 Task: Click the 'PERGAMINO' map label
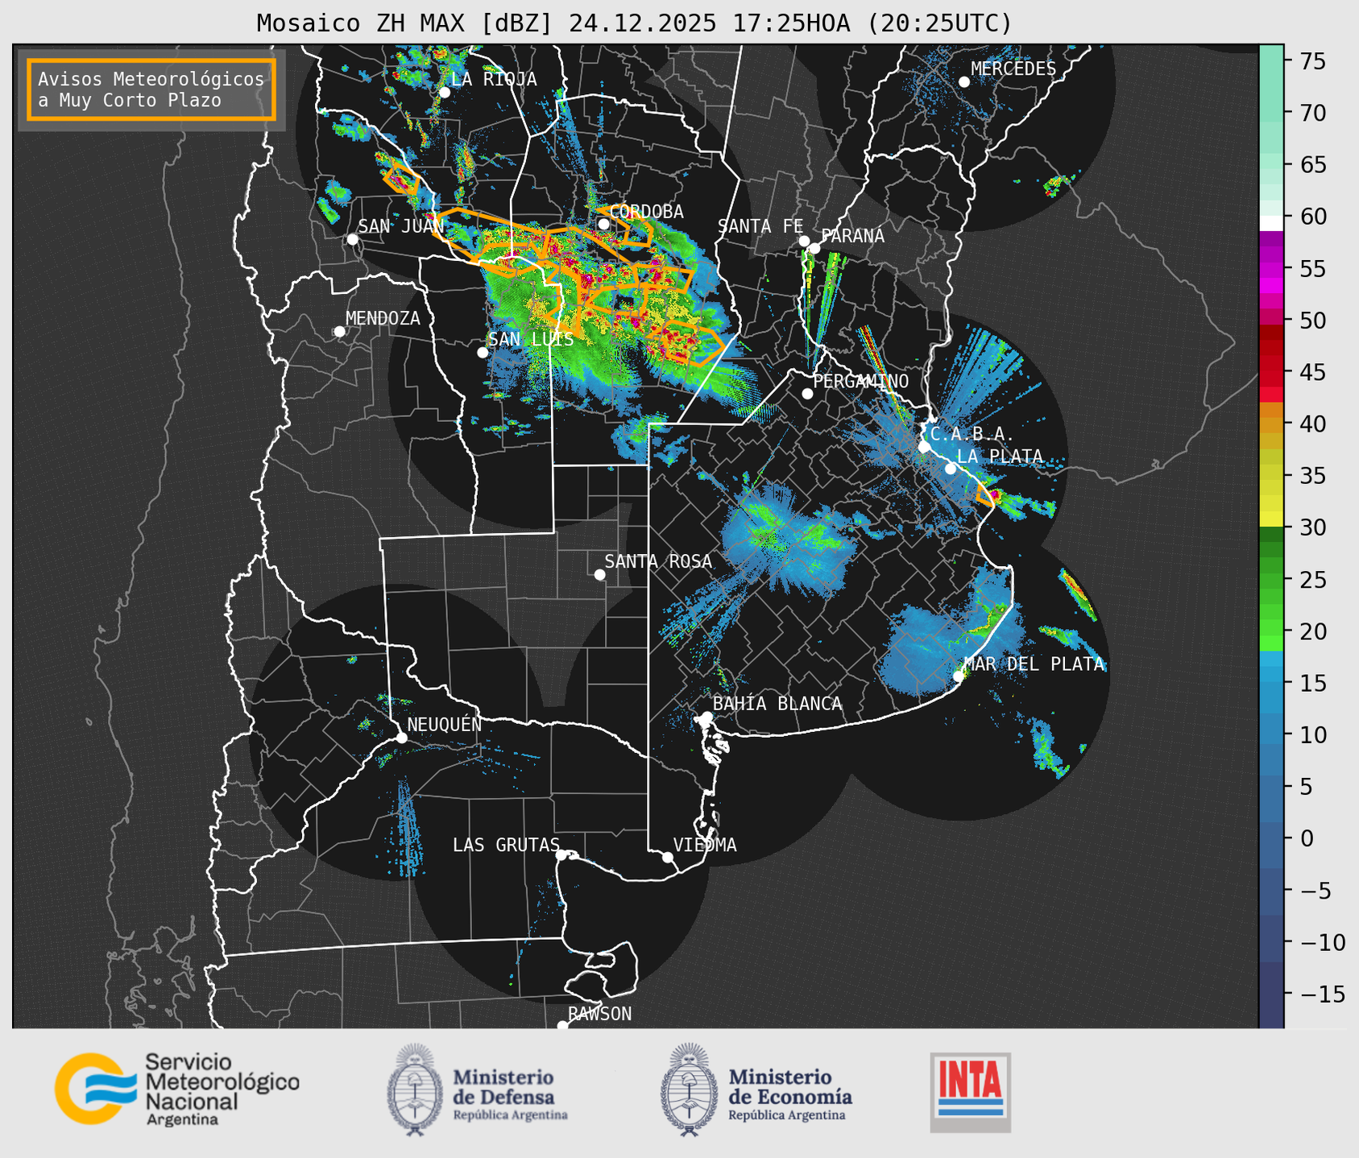pos(861,381)
